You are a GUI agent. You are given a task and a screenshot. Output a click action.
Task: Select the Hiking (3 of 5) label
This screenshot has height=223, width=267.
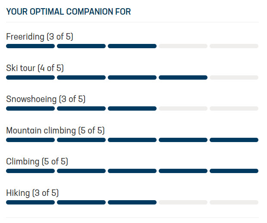(32, 193)
